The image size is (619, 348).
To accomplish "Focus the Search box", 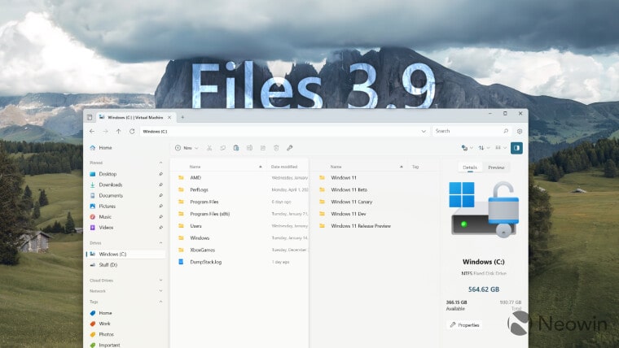I will [x=472, y=131].
